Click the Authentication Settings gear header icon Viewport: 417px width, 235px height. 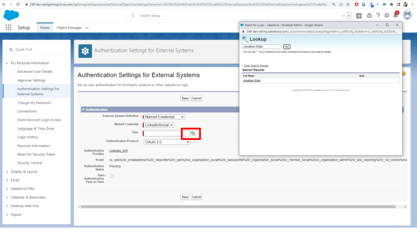pyautogui.click(x=85, y=51)
